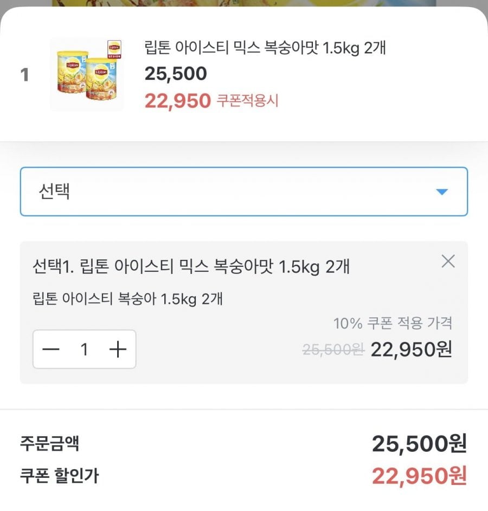Click the red 22,950원 coupon discount total
This screenshot has height=511, width=488.
click(419, 476)
